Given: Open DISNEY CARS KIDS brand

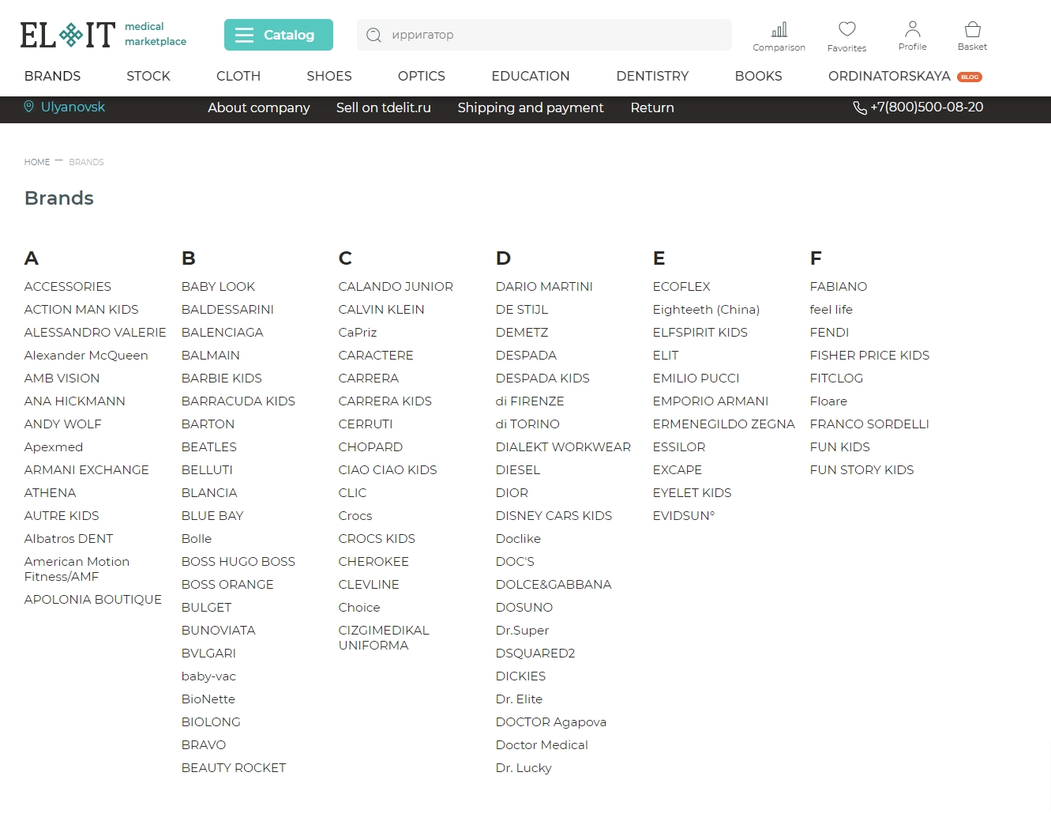Looking at the screenshot, I should [554, 515].
